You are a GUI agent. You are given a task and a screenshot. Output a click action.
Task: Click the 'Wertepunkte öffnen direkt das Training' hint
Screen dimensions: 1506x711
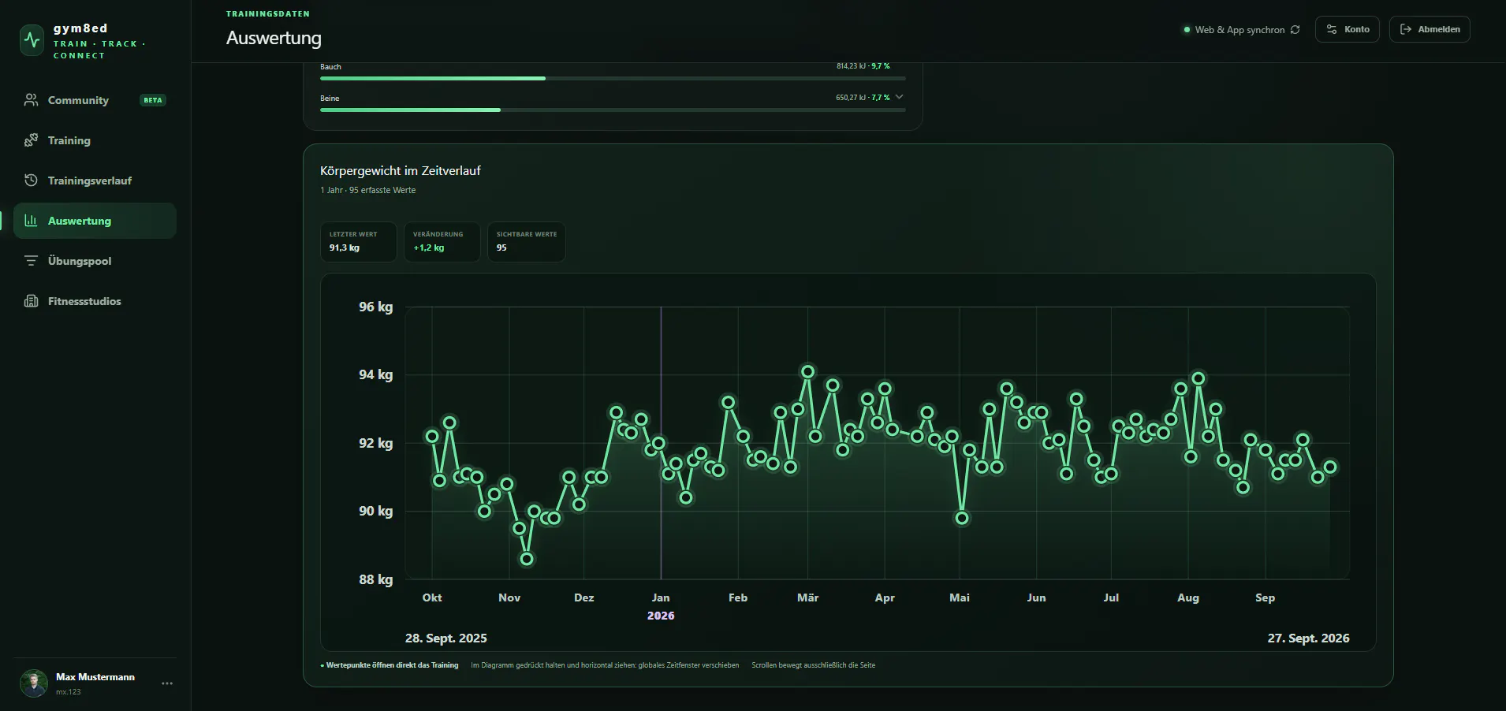pyautogui.click(x=390, y=665)
